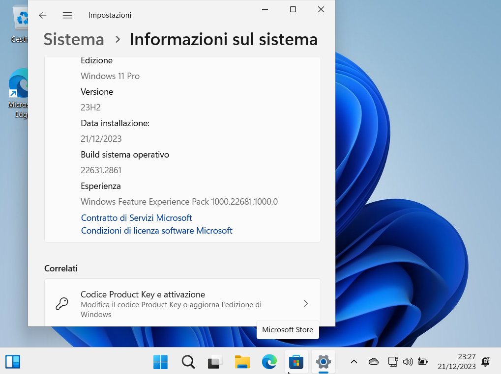Click the Sistema breadcrumb

click(x=74, y=40)
